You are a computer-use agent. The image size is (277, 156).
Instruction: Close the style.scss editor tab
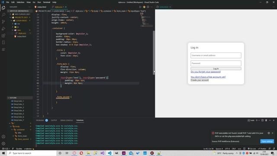(66, 7)
